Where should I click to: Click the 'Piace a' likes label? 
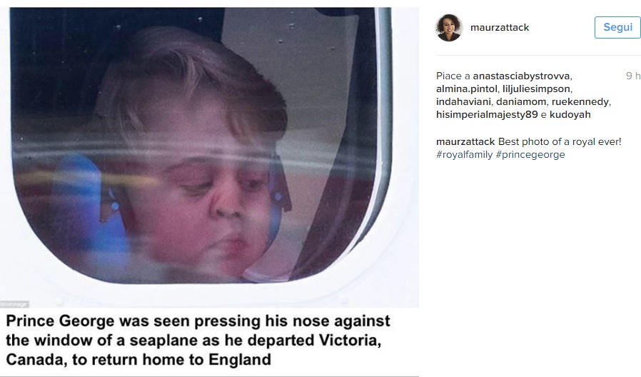point(453,76)
